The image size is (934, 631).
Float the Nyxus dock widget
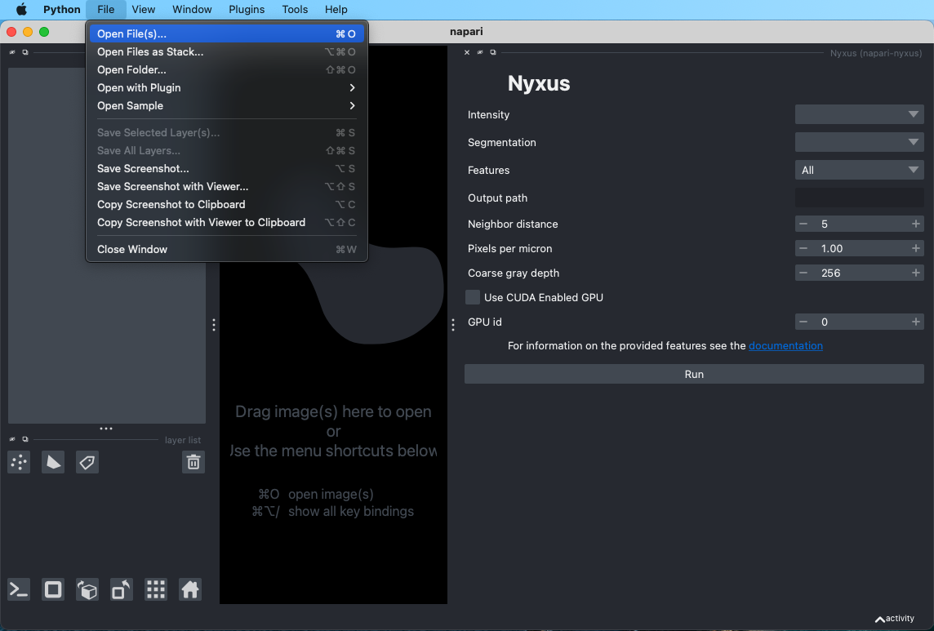493,52
